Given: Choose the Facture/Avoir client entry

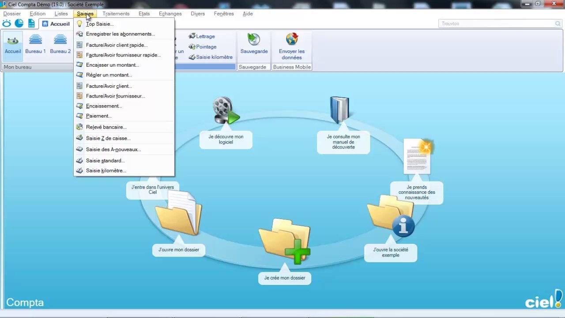Looking at the screenshot, I should [x=124, y=86].
